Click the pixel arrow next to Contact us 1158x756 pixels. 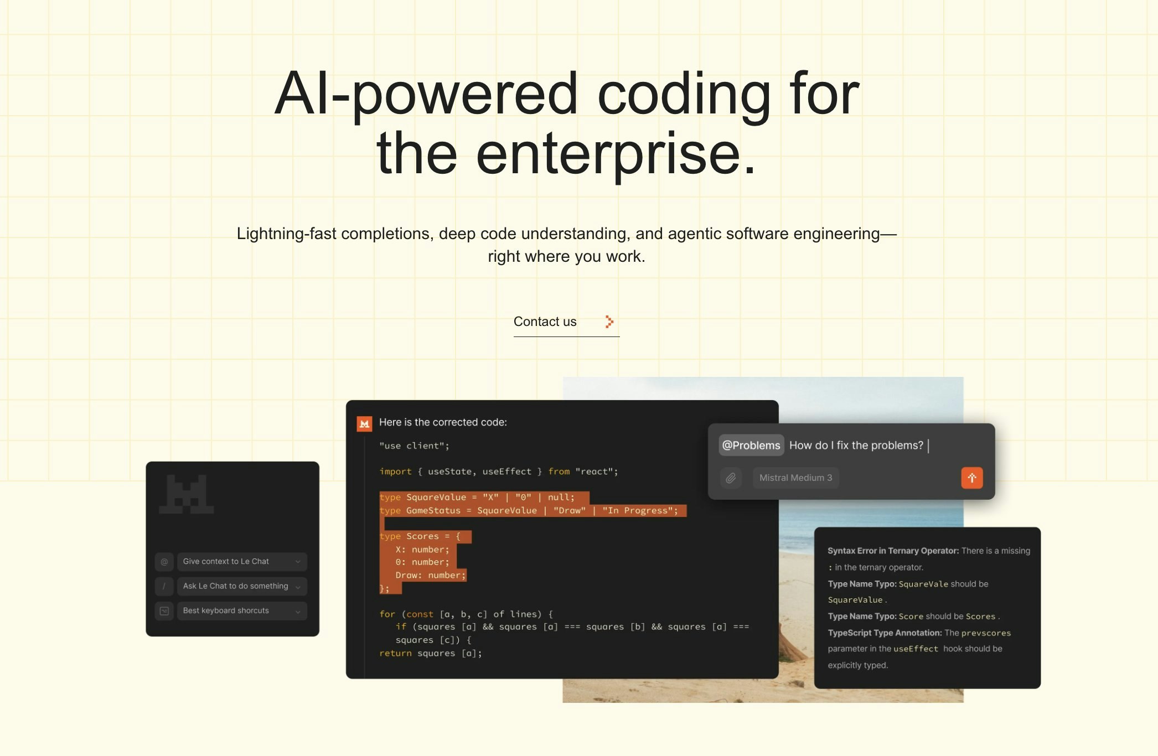pos(609,321)
